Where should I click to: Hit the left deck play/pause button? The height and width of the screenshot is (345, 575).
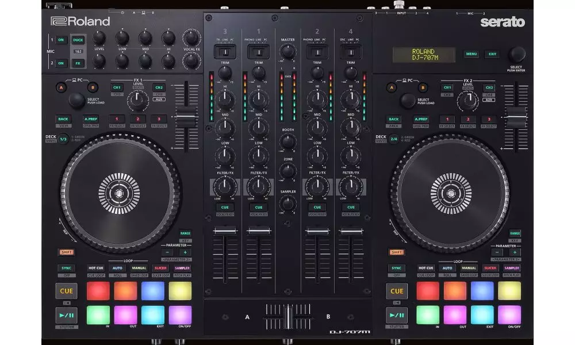(x=66, y=315)
